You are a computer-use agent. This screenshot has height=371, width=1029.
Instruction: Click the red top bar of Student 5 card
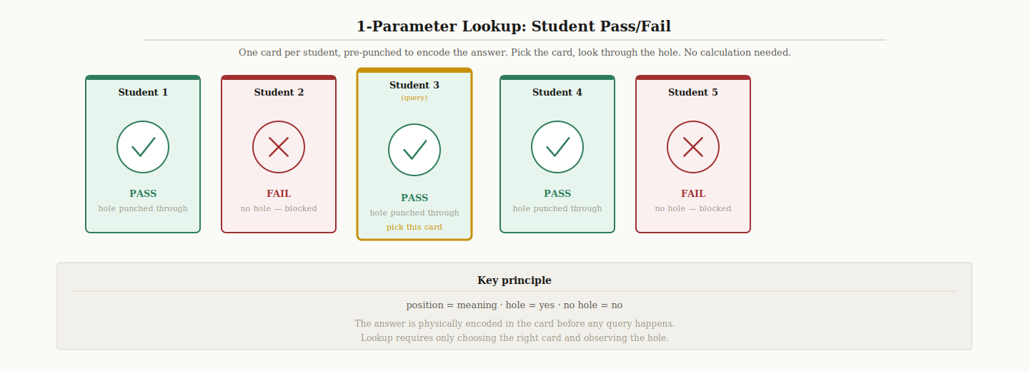click(693, 77)
